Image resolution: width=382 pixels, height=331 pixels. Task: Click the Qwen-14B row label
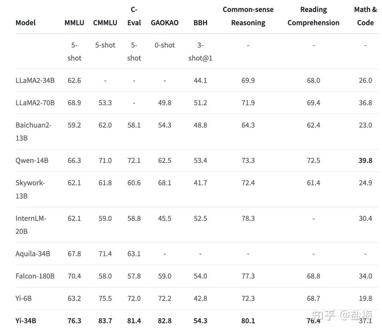(32, 161)
